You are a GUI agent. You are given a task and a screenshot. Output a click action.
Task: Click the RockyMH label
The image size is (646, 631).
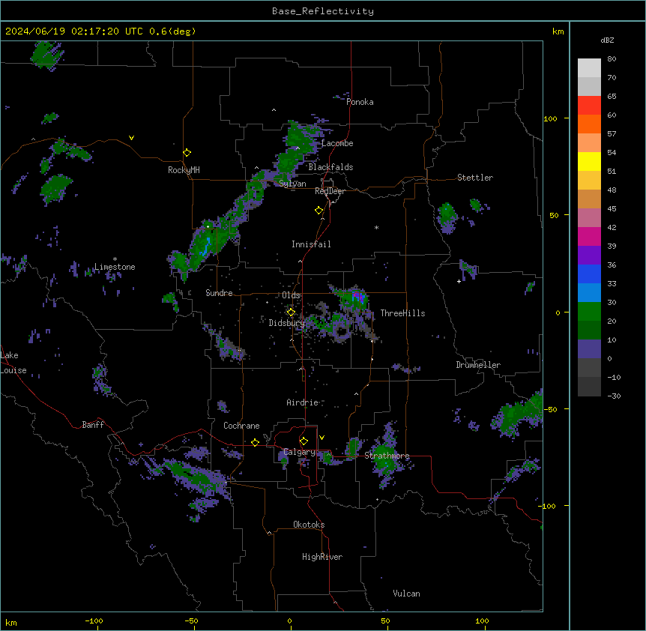click(184, 170)
